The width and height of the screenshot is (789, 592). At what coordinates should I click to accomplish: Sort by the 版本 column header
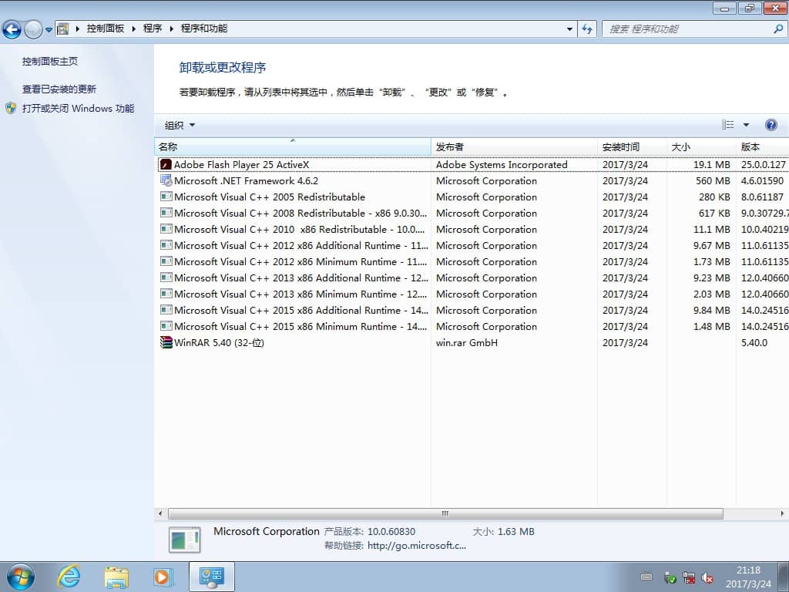pyautogui.click(x=762, y=146)
